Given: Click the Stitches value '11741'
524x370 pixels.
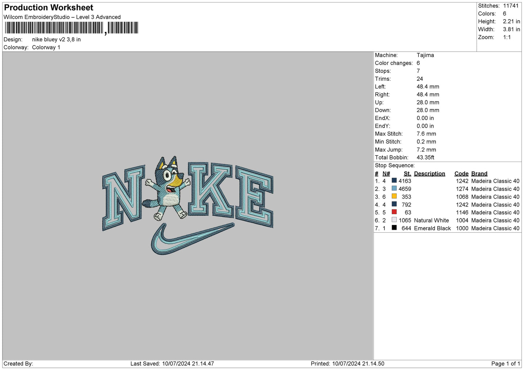Looking at the screenshot, I should point(511,6).
